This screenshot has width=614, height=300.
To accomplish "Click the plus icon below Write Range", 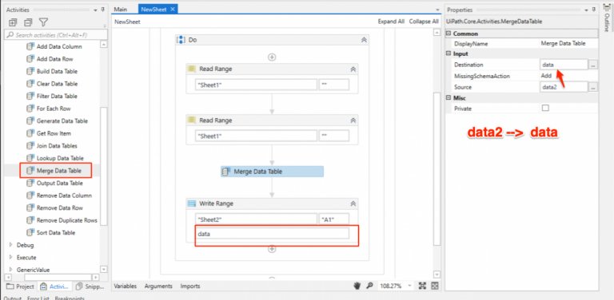I will point(272,249).
